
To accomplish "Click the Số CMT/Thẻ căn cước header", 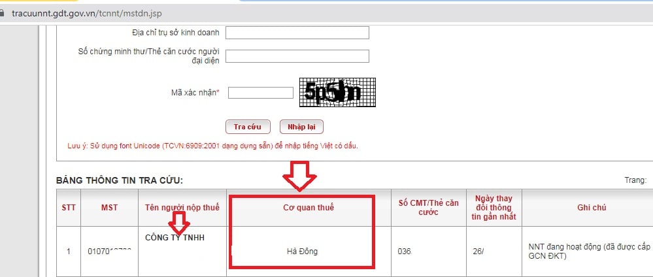I will click(428, 208).
